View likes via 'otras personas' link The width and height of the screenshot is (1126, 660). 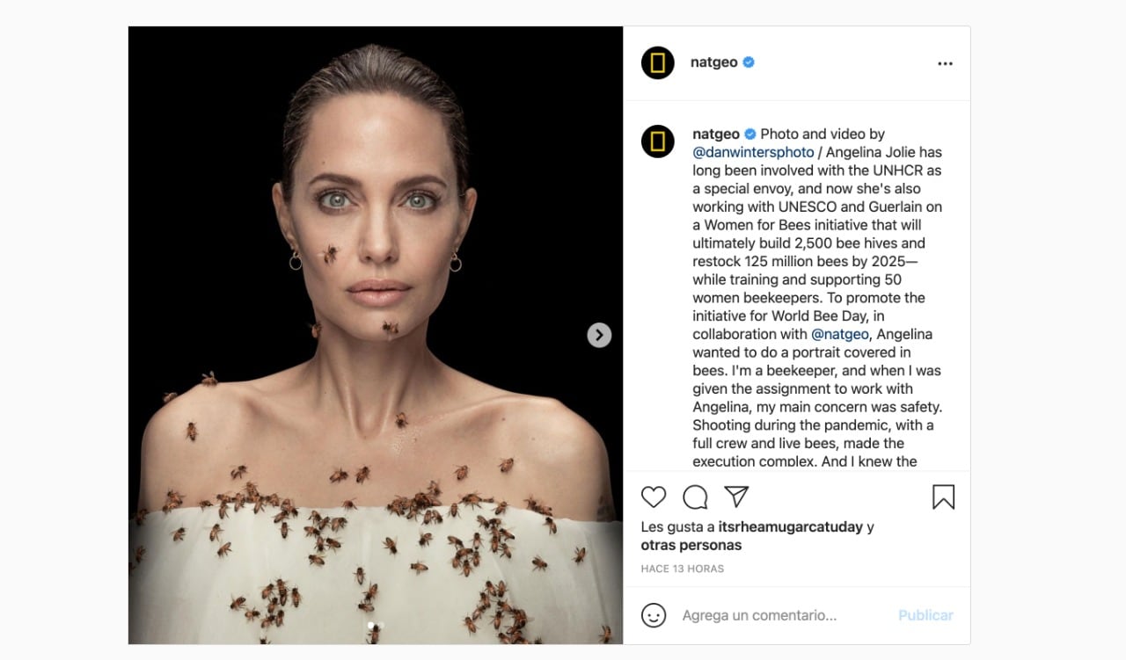tap(691, 545)
